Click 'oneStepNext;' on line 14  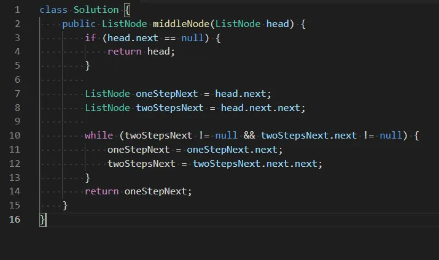pyautogui.click(x=158, y=191)
